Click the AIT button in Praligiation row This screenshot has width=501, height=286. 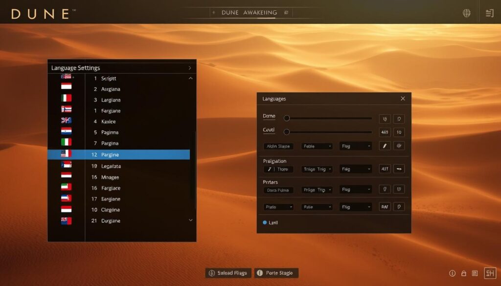pyautogui.click(x=385, y=169)
